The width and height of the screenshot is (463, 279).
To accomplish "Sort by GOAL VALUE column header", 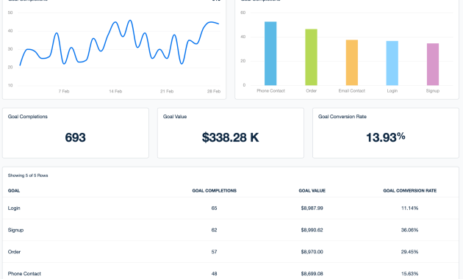I will click(x=312, y=190).
